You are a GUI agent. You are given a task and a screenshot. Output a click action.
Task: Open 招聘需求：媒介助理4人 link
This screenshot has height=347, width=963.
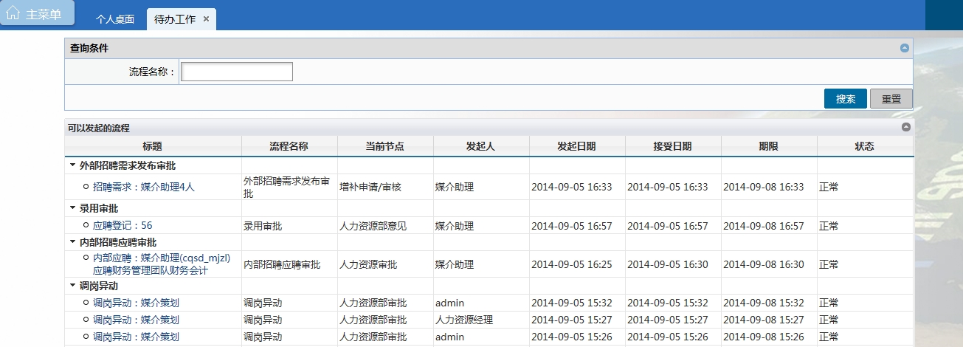144,188
